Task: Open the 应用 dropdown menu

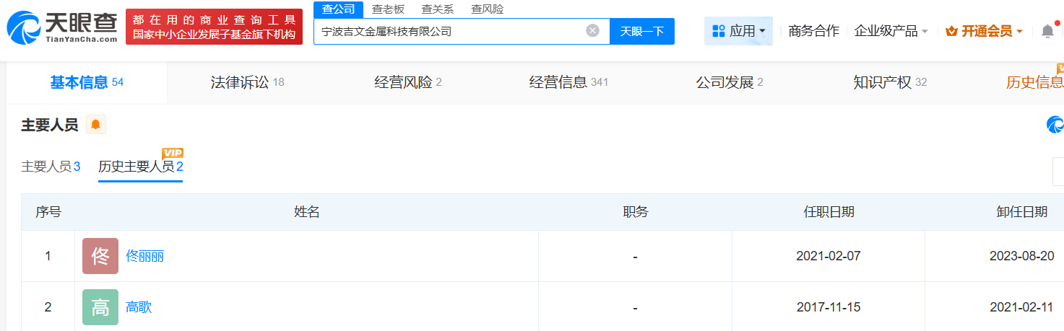Action: pos(738,31)
